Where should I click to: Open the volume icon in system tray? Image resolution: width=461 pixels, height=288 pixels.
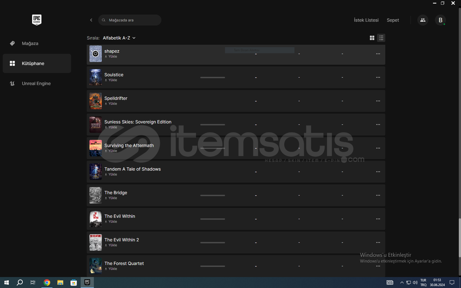pyautogui.click(x=415, y=283)
